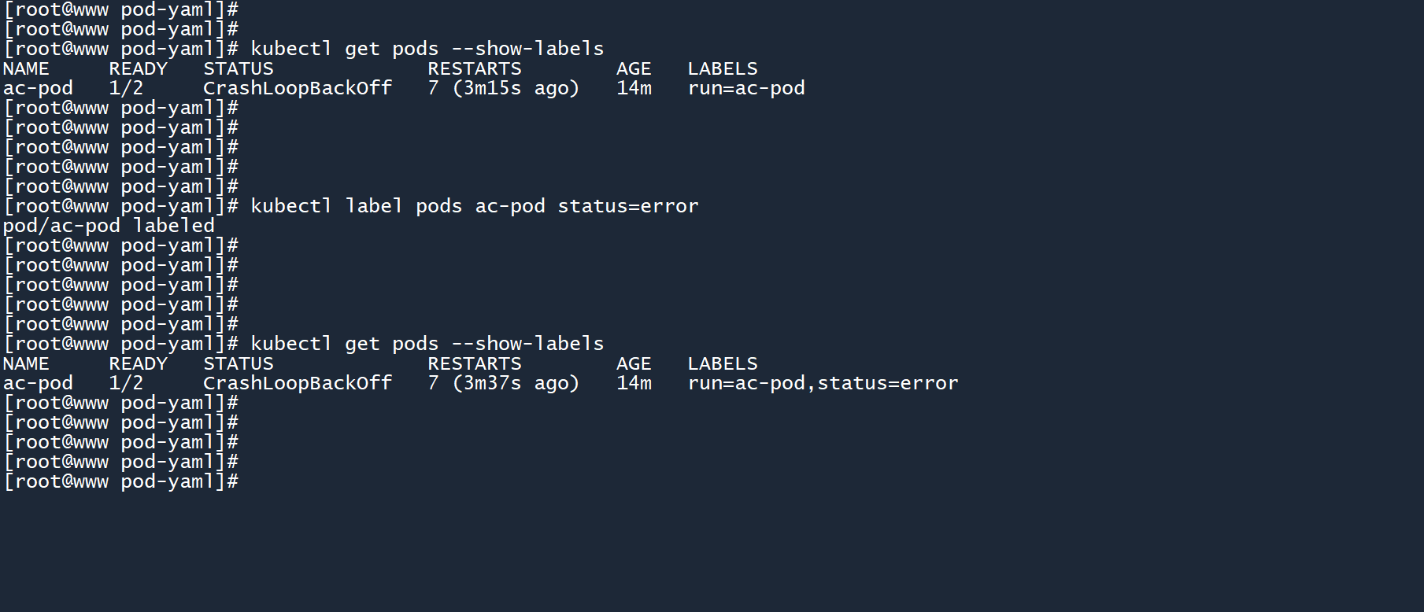Click the STATUS header in the second table

(x=238, y=364)
